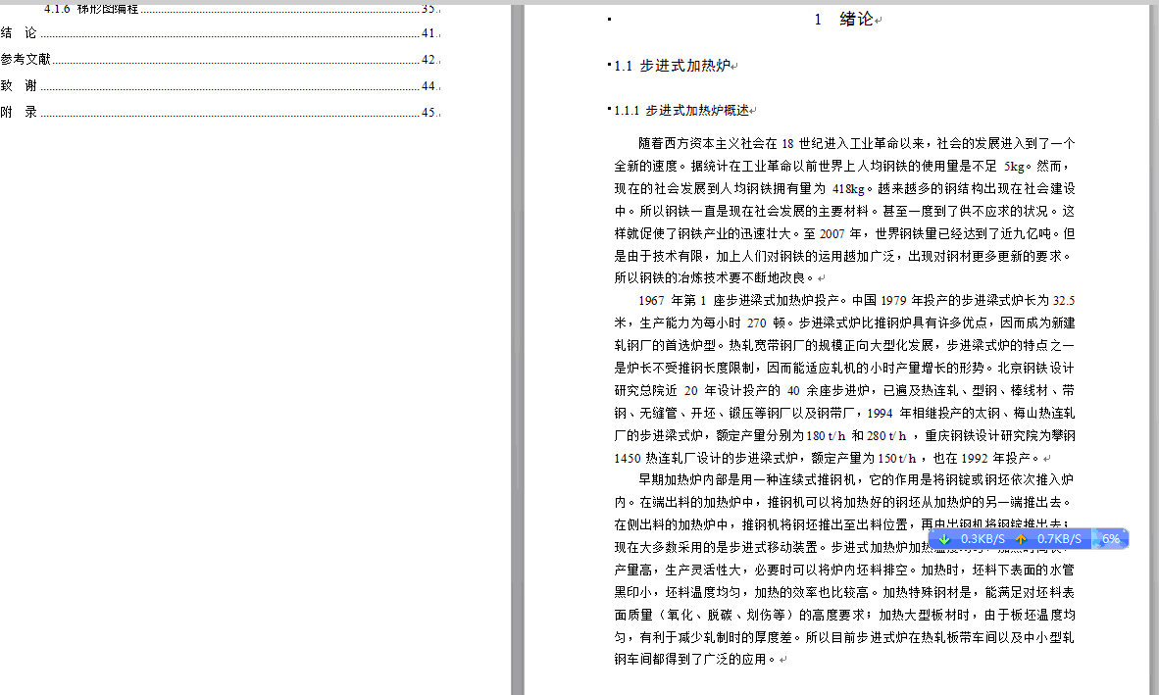Click page number 41 in contents
The height and width of the screenshot is (695, 1159).
pos(428,33)
